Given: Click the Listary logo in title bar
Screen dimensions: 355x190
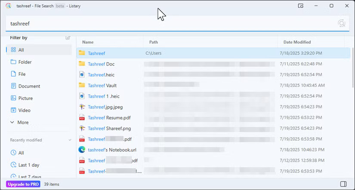Looking at the screenshot, I should [x=9, y=6].
